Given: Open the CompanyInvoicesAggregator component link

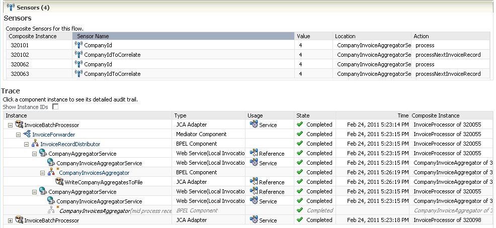Looking at the screenshot, I should pos(94,173).
